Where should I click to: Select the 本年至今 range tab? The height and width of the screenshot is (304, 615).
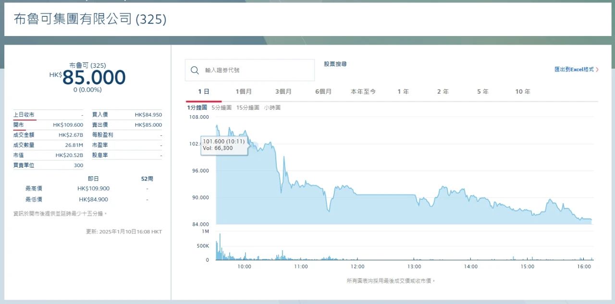pyautogui.click(x=363, y=92)
